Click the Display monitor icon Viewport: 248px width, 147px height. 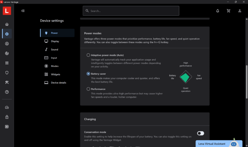tap(46, 41)
